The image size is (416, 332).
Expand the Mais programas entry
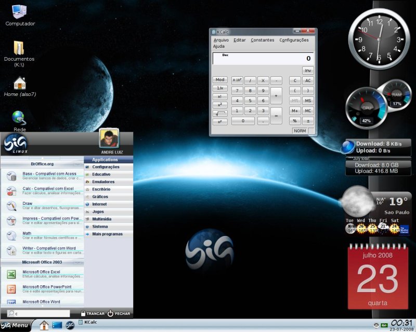109,234
